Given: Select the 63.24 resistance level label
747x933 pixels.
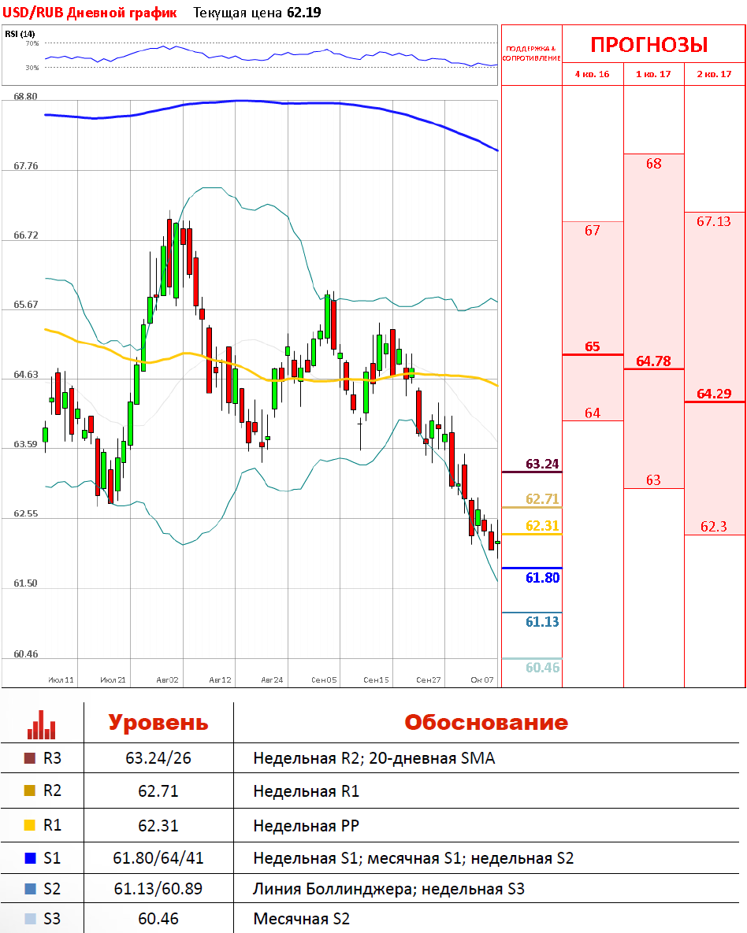Looking at the screenshot, I should [542, 464].
